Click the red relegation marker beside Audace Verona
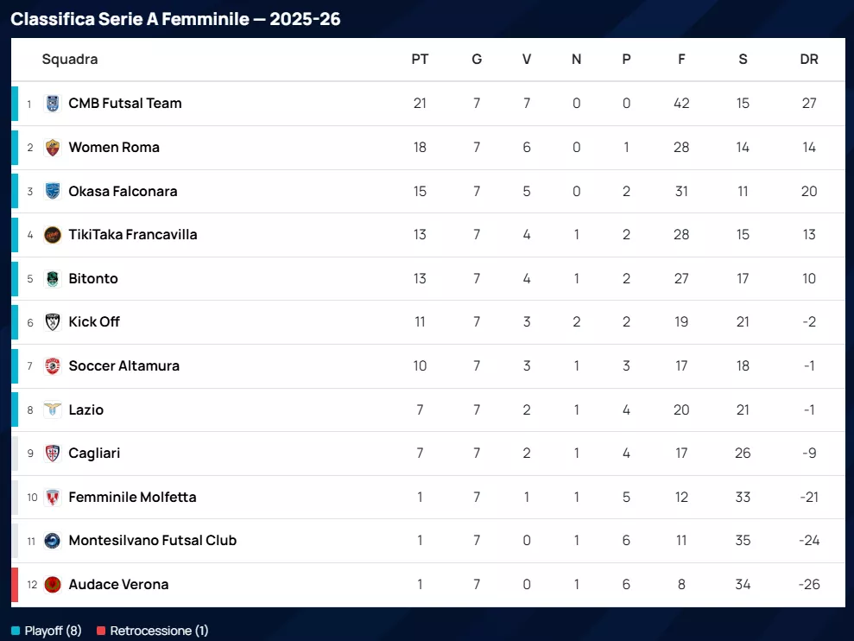854x641 pixels. (x=15, y=585)
